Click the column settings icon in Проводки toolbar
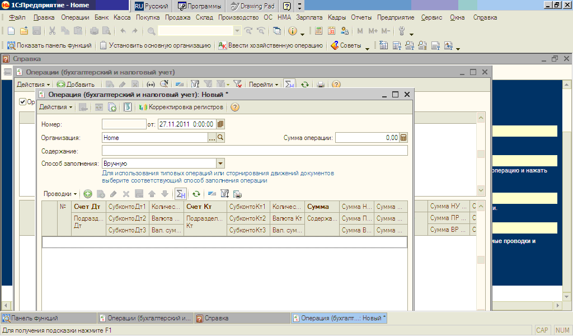 225,194
